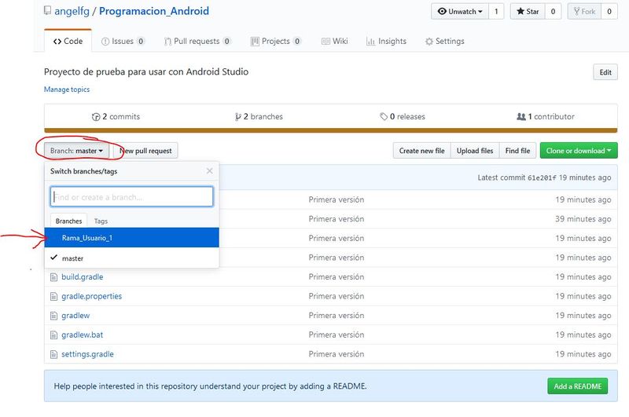Open the Unwatch dropdown
629x417 pixels.
click(460, 11)
